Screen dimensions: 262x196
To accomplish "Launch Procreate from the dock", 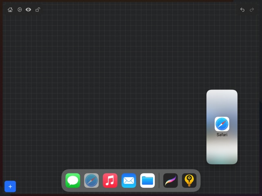I will click(x=170, y=180).
